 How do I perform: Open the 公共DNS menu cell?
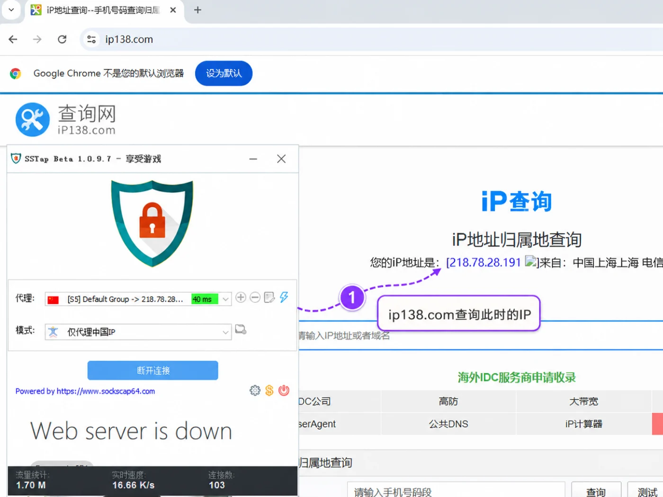click(448, 424)
